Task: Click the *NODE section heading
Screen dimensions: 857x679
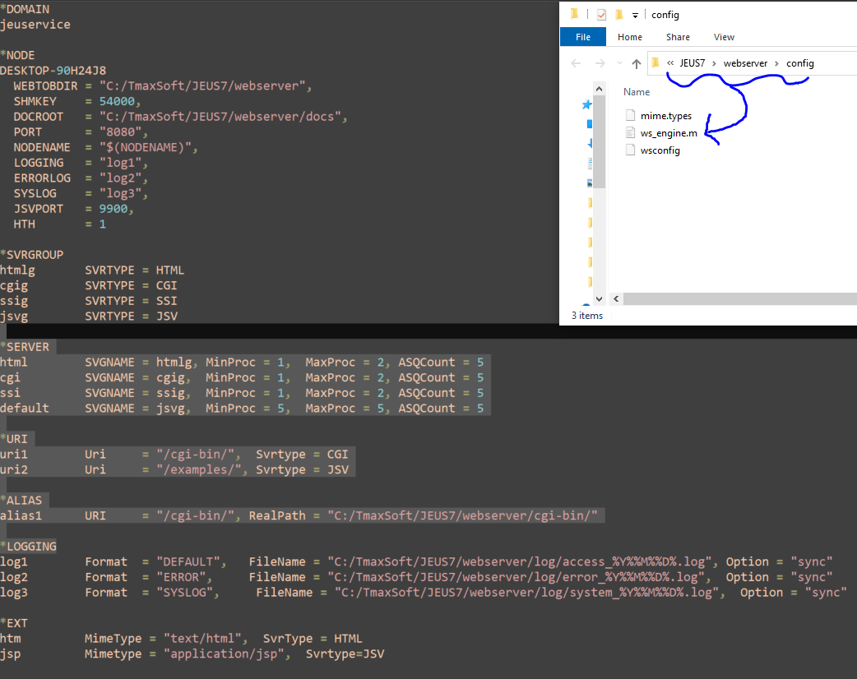Action: coord(17,55)
